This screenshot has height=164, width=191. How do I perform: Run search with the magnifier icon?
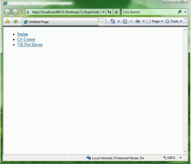coord(180,12)
